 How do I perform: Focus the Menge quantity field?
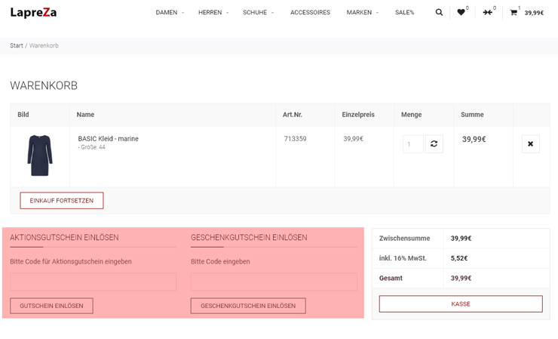click(x=412, y=143)
